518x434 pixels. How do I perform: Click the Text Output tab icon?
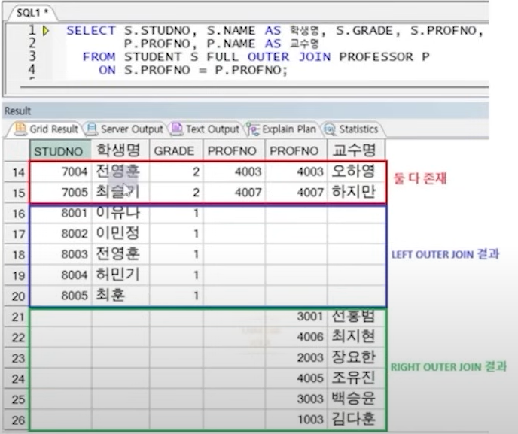click(x=176, y=129)
